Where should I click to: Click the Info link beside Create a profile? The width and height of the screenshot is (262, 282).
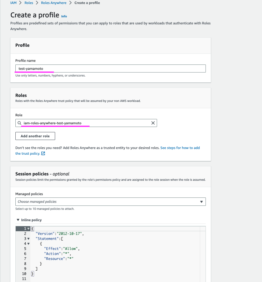(64, 16)
